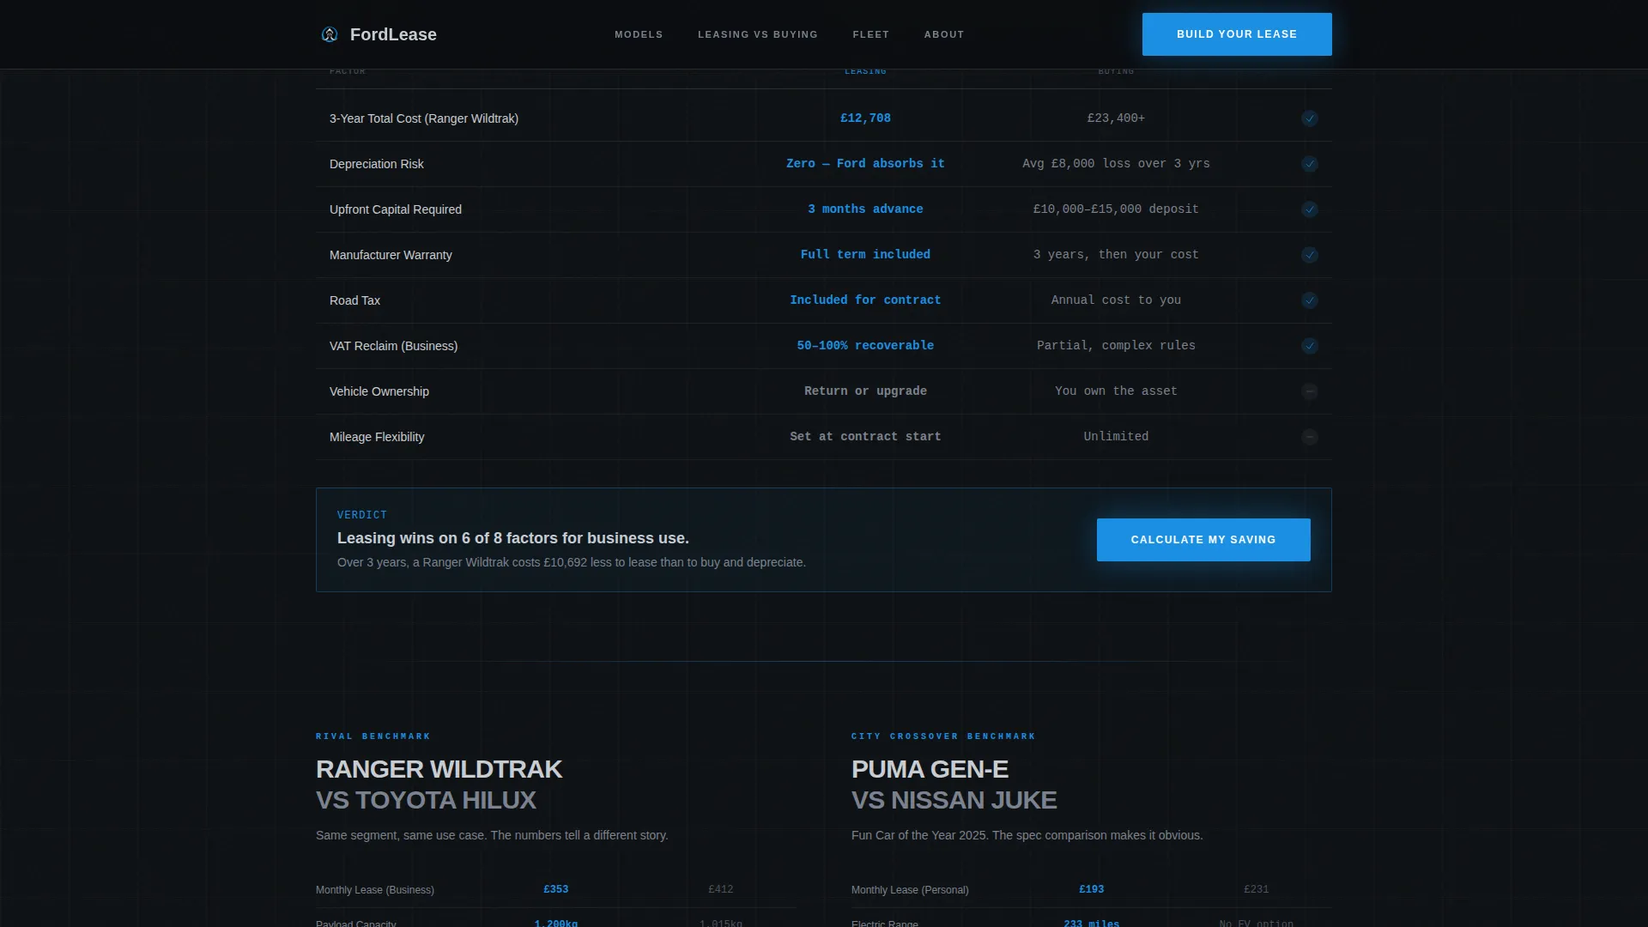Image resolution: width=1648 pixels, height=927 pixels.
Task: Click 'Return or upgrade' cell
Action: pyautogui.click(x=865, y=391)
